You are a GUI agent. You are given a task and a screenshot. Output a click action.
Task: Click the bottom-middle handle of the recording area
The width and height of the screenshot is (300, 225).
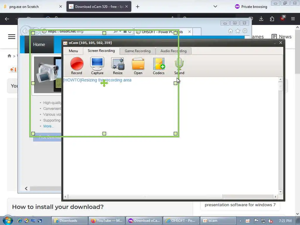104,134
